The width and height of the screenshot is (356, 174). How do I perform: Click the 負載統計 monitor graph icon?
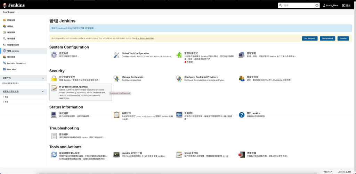click(x=179, y=115)
